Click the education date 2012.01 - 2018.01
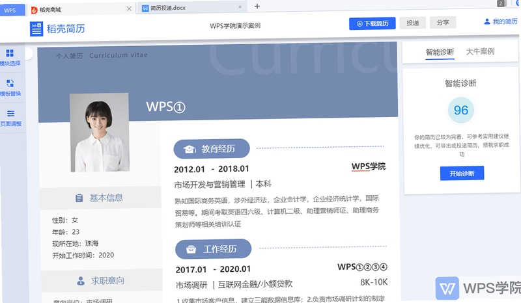This screenshot has height=303, width=521. pos(212,169)
